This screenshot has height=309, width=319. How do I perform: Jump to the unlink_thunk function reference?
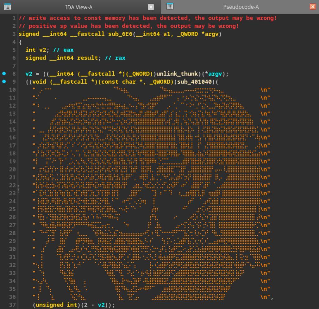(x=177, y=74)
